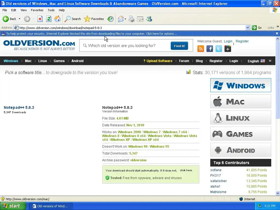Open the Home page icon

click(x=57, y=19)
